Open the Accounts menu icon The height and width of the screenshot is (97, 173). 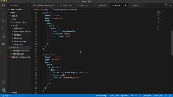pyautogui.click(x=4, y=82)
